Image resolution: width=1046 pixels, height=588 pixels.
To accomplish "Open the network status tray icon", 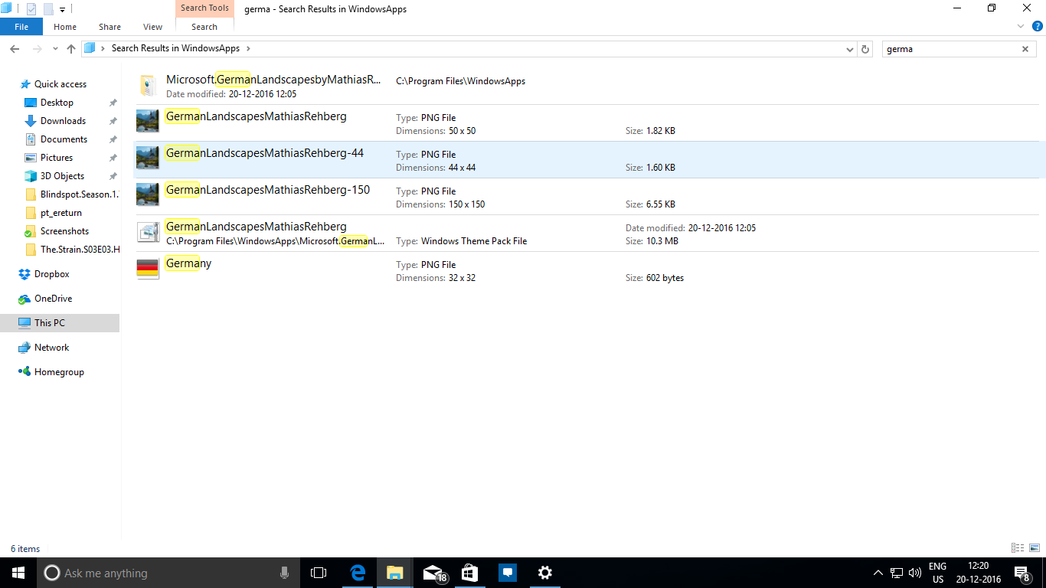I will point(897,573).
